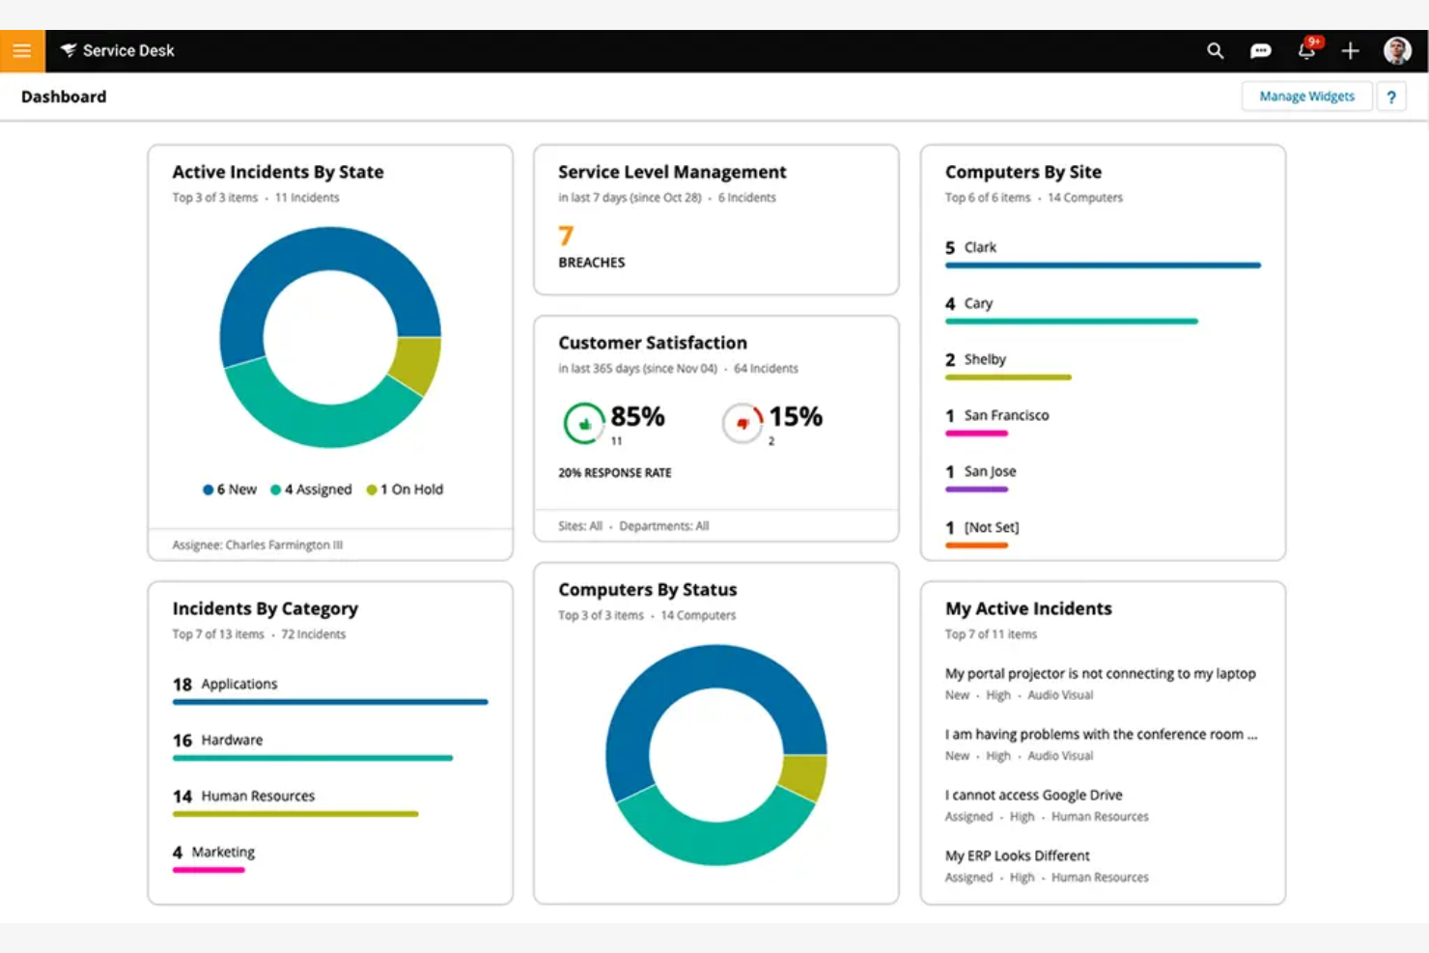Create a new item using the plus icon

click(x=1351, y=50)
